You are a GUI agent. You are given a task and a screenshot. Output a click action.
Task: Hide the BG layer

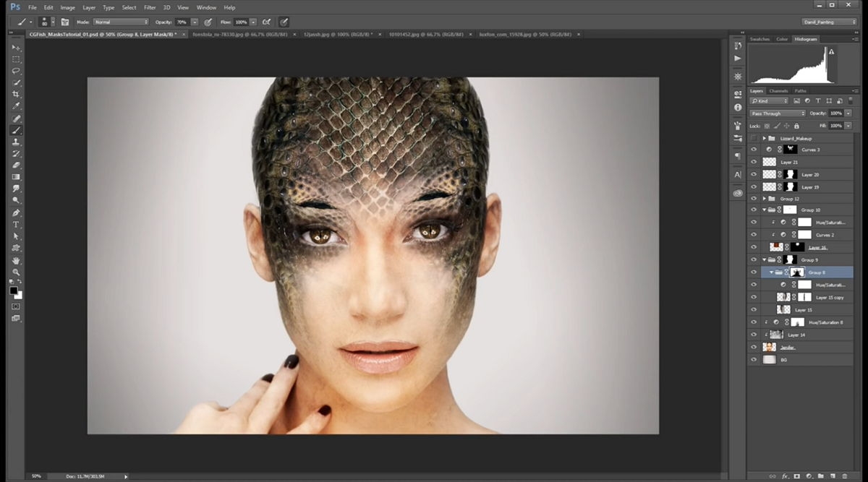[754, 359]
